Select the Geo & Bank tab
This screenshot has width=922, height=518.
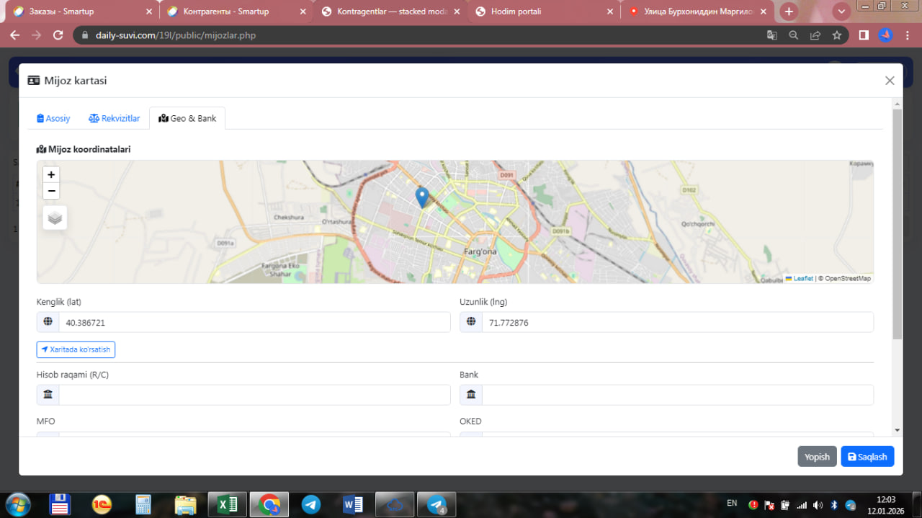tap(187, 118)
